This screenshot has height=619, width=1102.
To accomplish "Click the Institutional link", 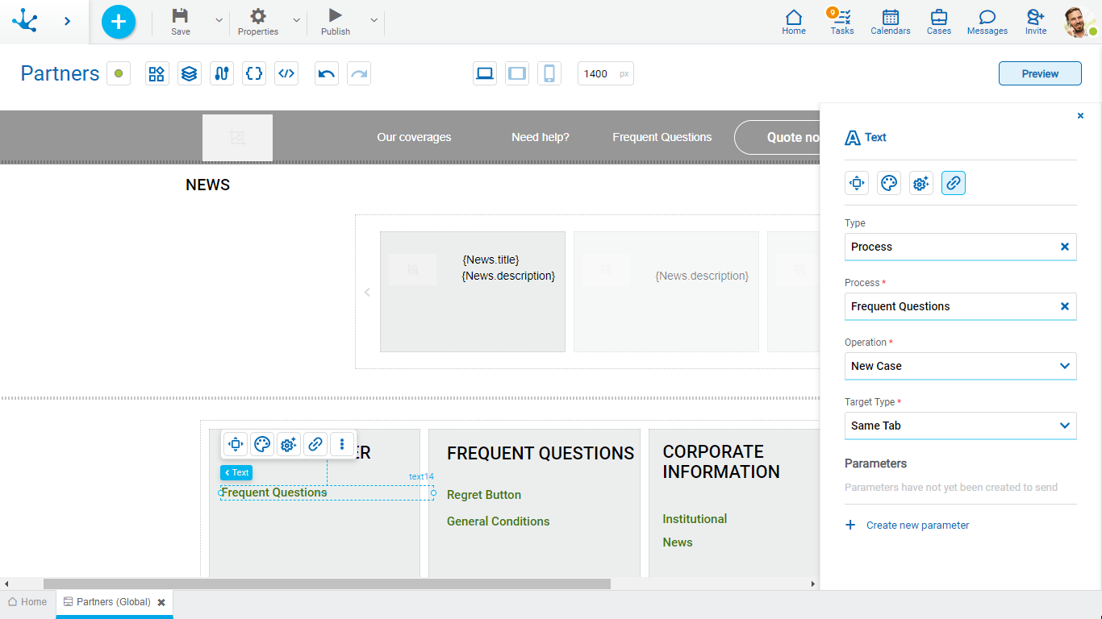I will [695, 519].
